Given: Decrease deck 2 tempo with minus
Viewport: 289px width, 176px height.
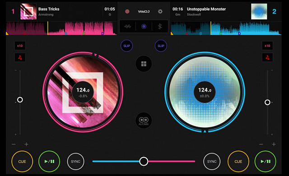Looking at the screenshot, I should (x=261, y=144).
